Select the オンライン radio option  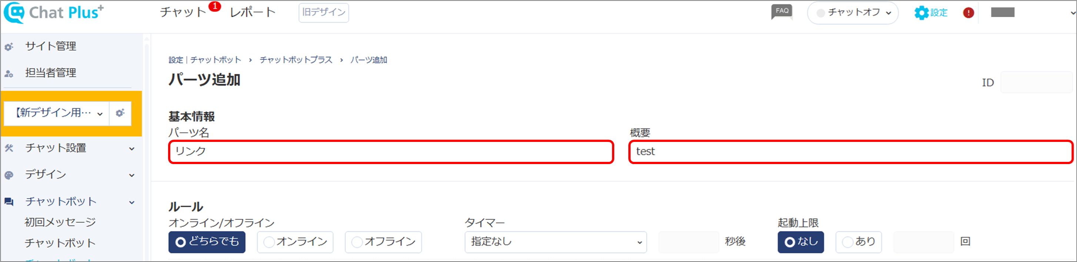point(295,242)
